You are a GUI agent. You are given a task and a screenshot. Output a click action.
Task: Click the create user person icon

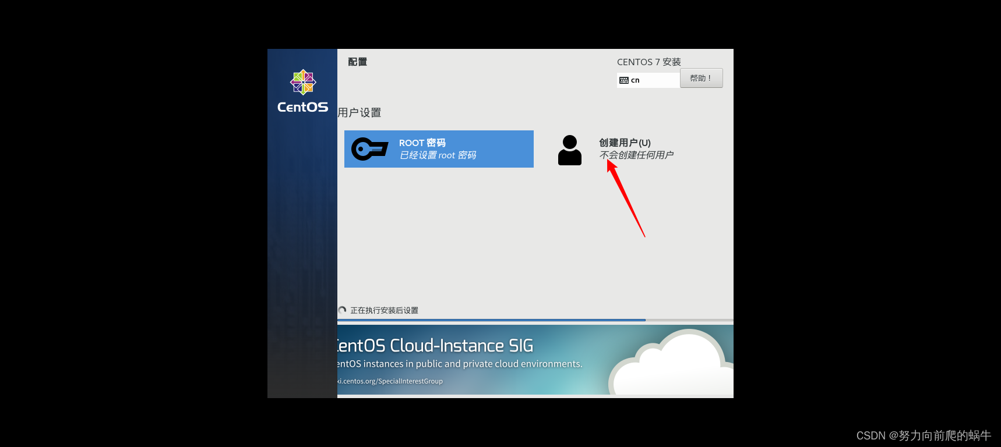coord(570,150)
